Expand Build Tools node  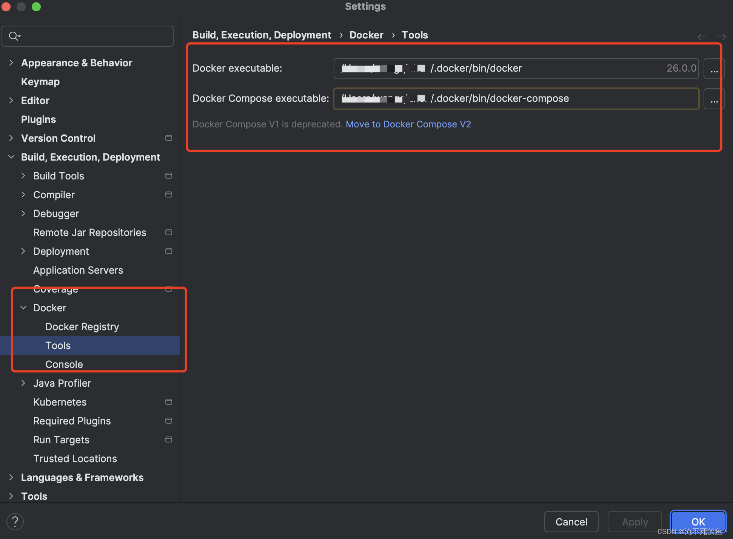tap(23, 176)
